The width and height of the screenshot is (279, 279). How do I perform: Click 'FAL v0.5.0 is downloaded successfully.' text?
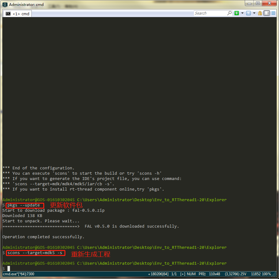click(132, 226)
